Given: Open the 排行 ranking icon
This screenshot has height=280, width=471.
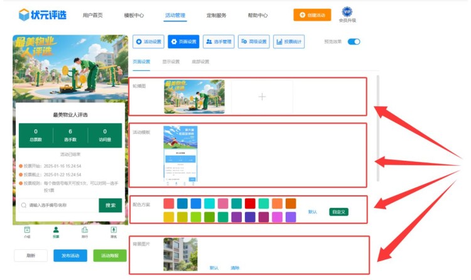Looking at the screenshot, I should [85, 232].
